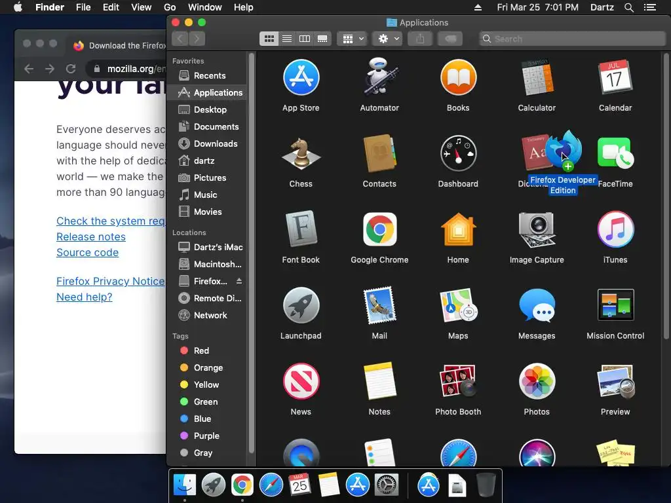Filter by the Green tag

point(207,401)
